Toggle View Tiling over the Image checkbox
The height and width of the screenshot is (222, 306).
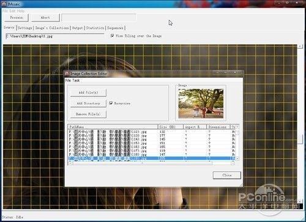[112, 35]
